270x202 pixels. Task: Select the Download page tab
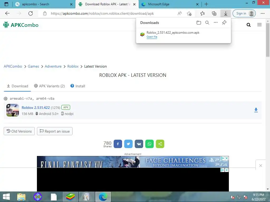17,86
